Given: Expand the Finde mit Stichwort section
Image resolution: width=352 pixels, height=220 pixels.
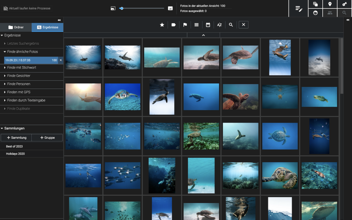Looking at the screenshot, I should 22,68.
